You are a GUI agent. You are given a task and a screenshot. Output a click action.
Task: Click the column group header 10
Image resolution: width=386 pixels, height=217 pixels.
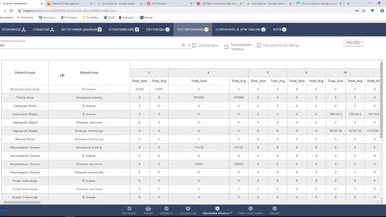tap(345, 72)
